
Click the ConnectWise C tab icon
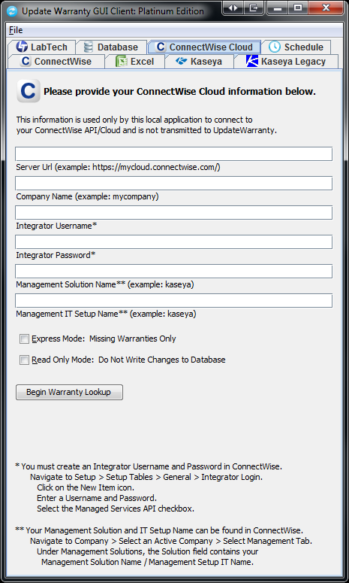click(x=26, y=62)
